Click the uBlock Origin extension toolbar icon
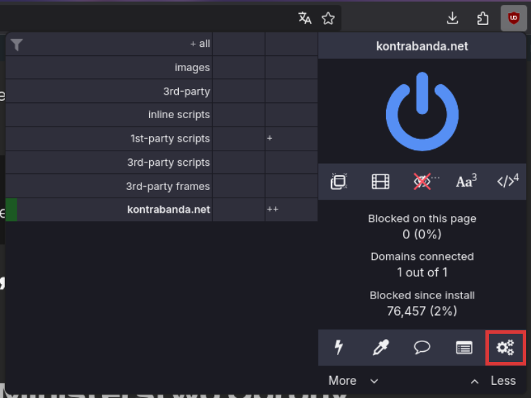The image size is (531, 398). point(513,19)
